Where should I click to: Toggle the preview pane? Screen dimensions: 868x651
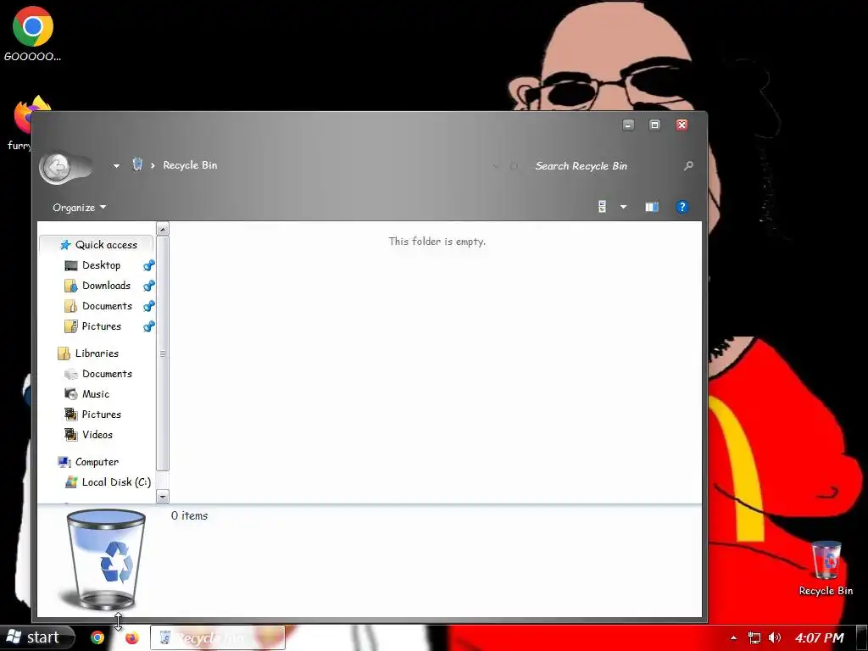tap(652, 207)
